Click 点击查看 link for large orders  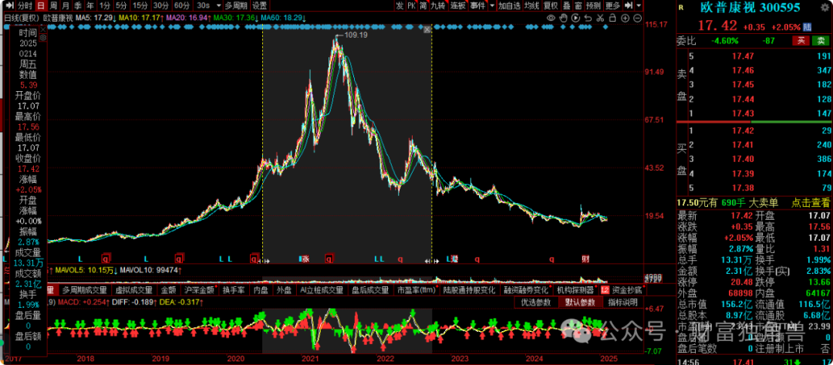pos(811,202)
